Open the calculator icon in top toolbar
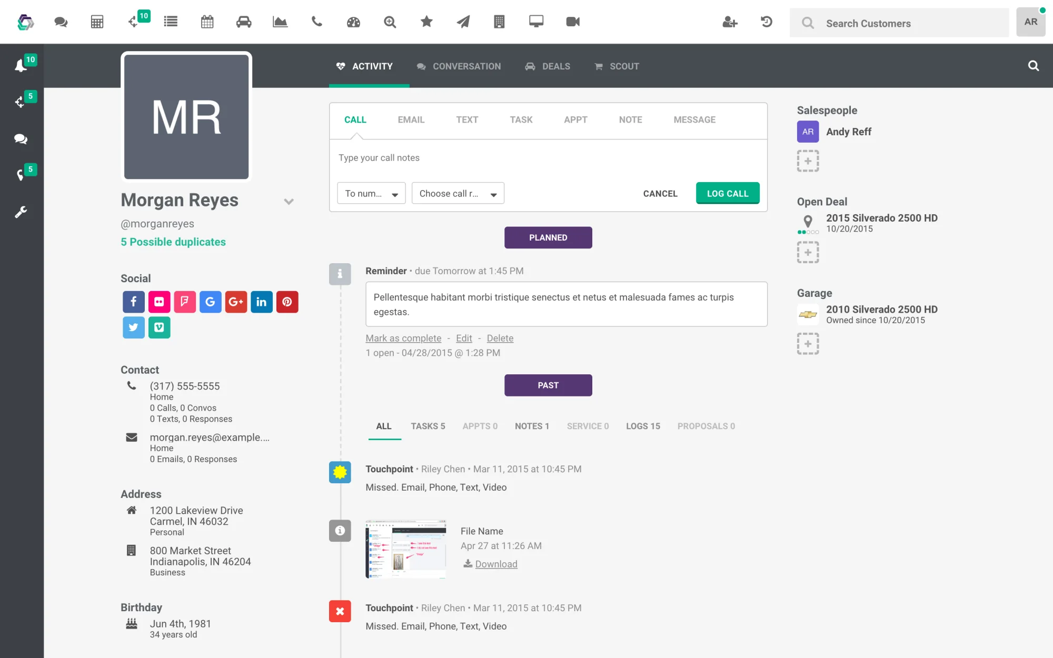The width and height of the screenshot is (1053, 658). click(x=97, y=22)
